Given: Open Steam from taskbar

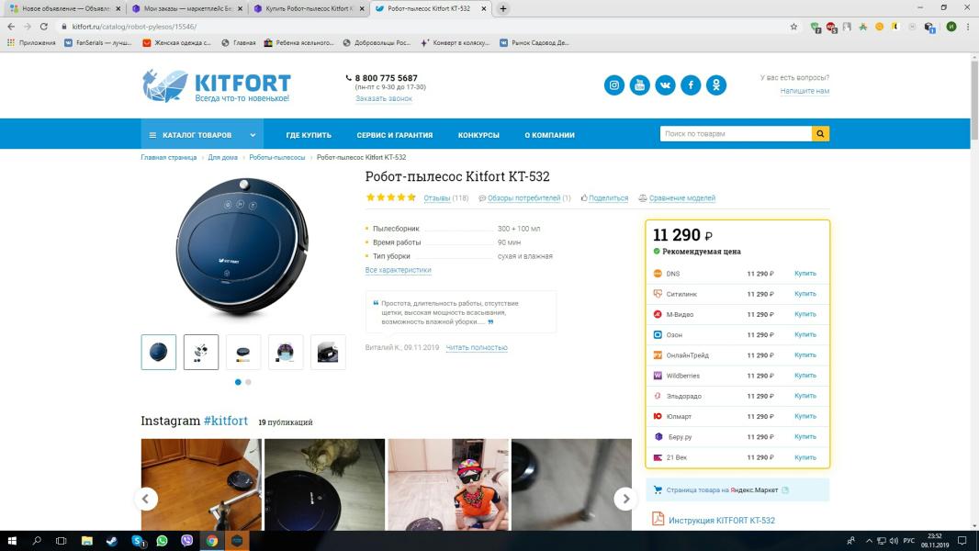Looking at the screenshot, I should pyautogui.click(x=112, y=541).
